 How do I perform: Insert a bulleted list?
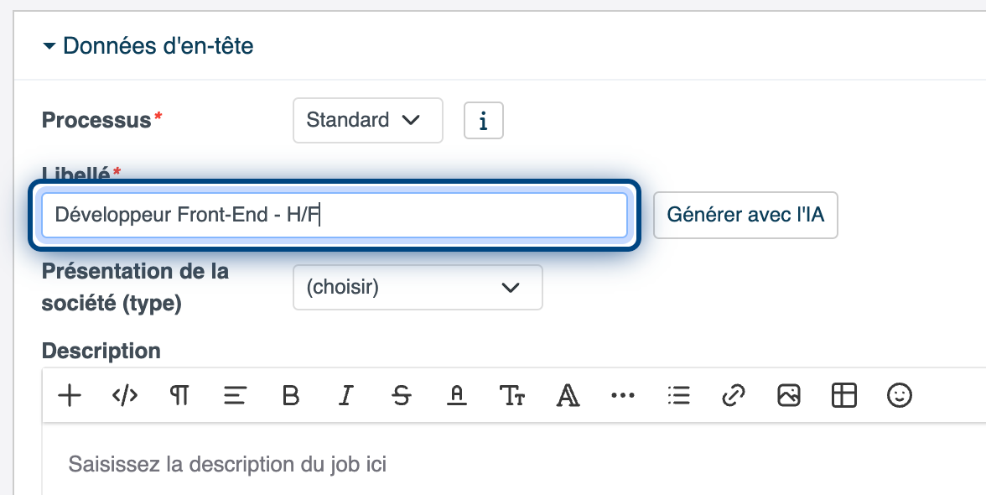(677, 395)
